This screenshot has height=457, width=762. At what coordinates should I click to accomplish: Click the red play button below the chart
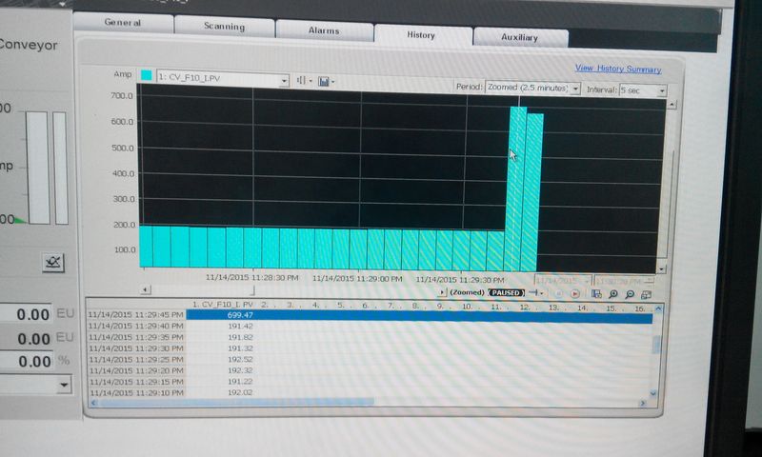pyautogui.click(x=575, y=294)
